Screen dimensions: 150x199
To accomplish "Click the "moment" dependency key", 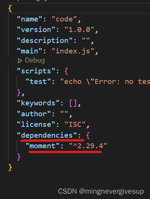I will point(42,146).
